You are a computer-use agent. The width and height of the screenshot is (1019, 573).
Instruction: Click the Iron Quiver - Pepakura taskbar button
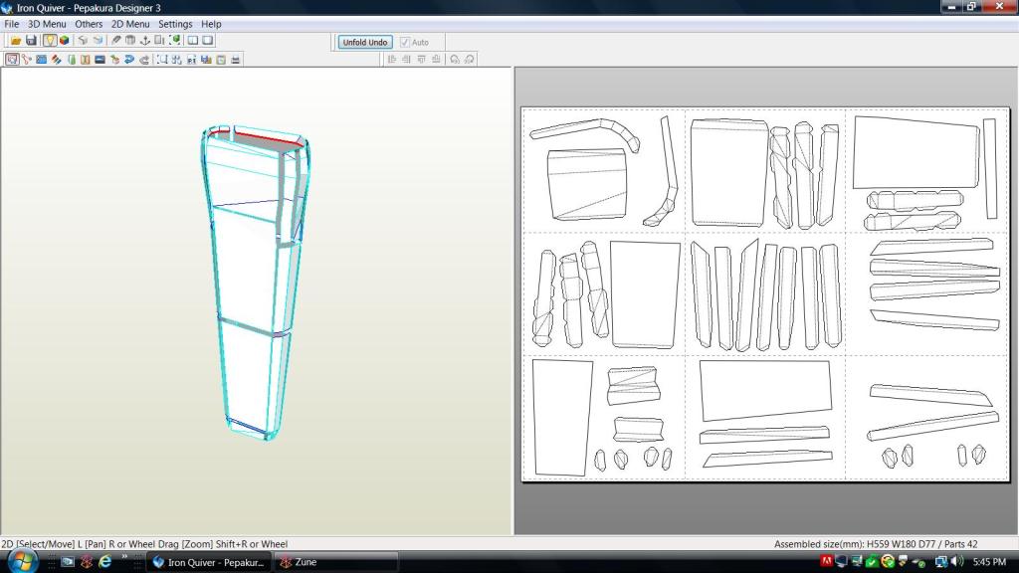tap(208, 562)
